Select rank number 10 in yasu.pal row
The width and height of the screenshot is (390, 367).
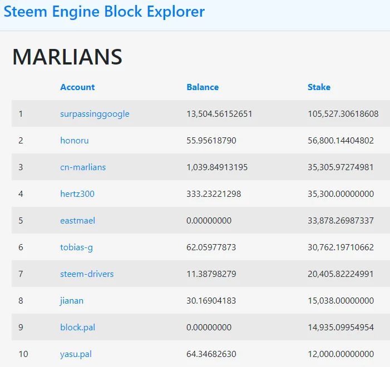coord(23,354)
